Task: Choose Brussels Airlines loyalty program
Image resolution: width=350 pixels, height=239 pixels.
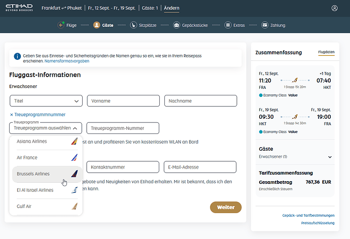Action: coord(47,174)
